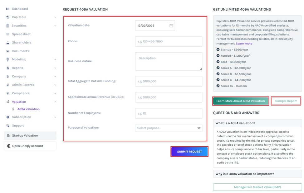Click the Phone number input field
This screenshot has height=193, width=304.
(x=169, y=41)
